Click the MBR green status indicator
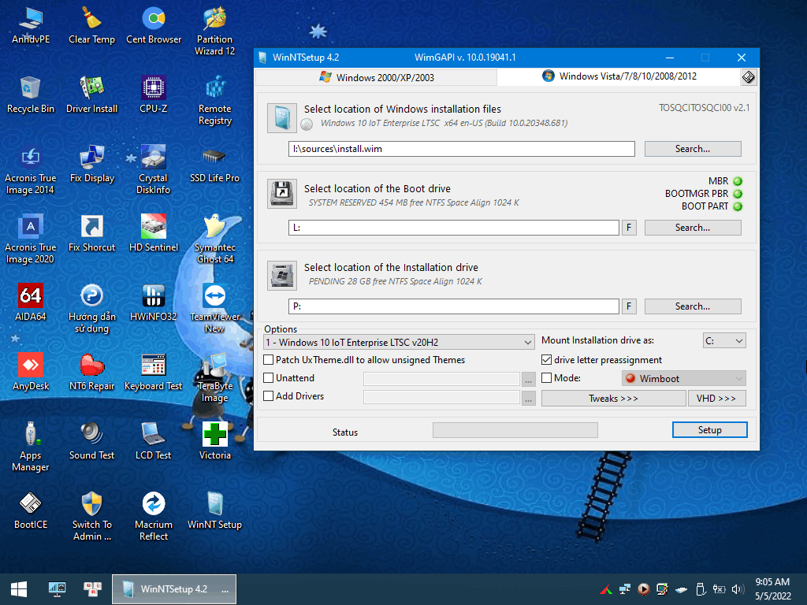The width and height of the screenshot is (807, 605). [738, 181]
